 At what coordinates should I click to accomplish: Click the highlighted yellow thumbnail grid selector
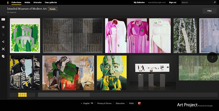point(22,95)
